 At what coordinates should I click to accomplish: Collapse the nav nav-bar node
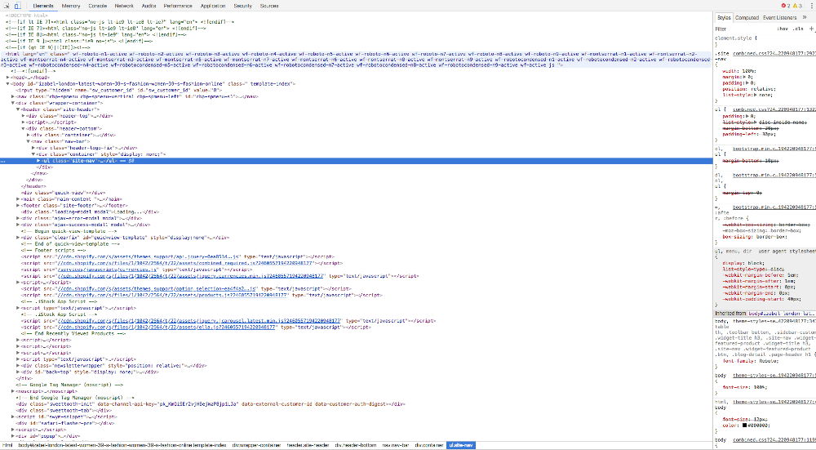point(29,141)
